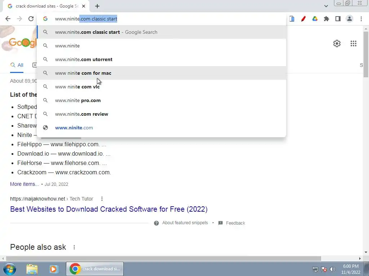
Task: Click the vertical scrollbar thumb
Action: point(366,54)
